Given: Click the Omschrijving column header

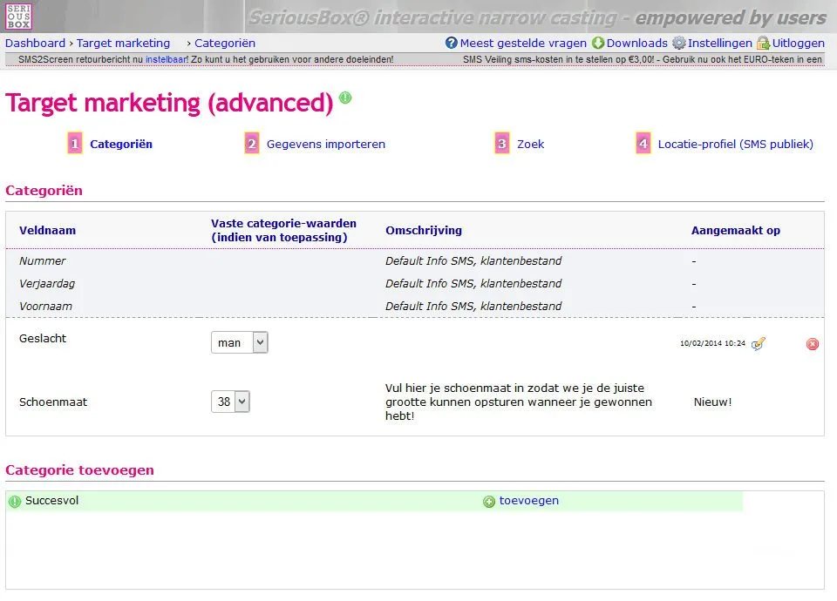Looking at the screenshot, I should 424,230.
